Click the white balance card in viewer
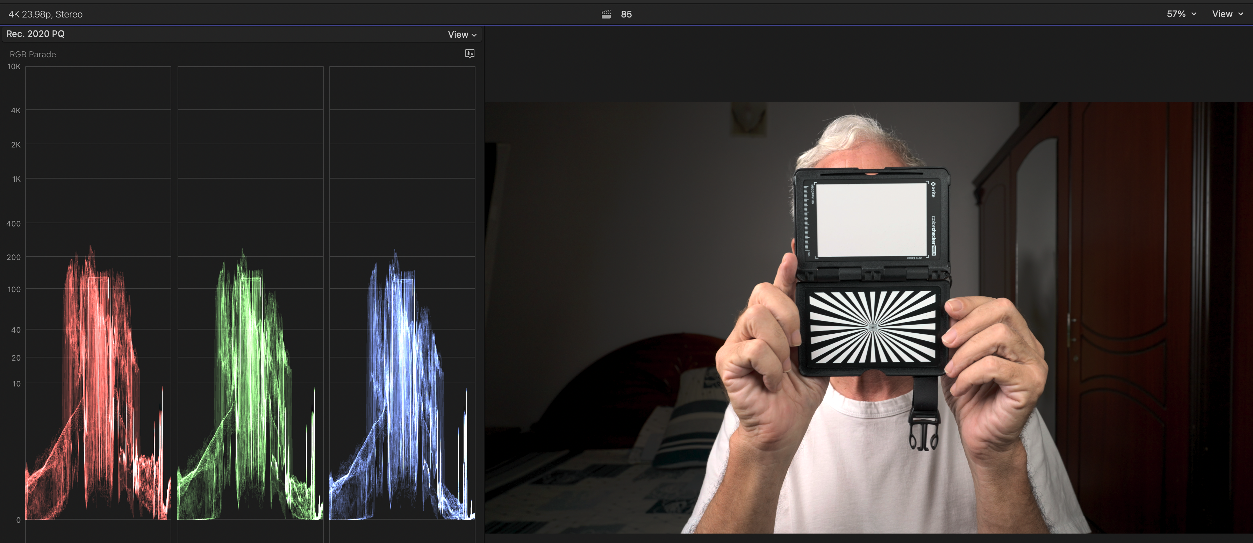The height and width of the screenshot is (543, 1253). (x=871, y=220)
